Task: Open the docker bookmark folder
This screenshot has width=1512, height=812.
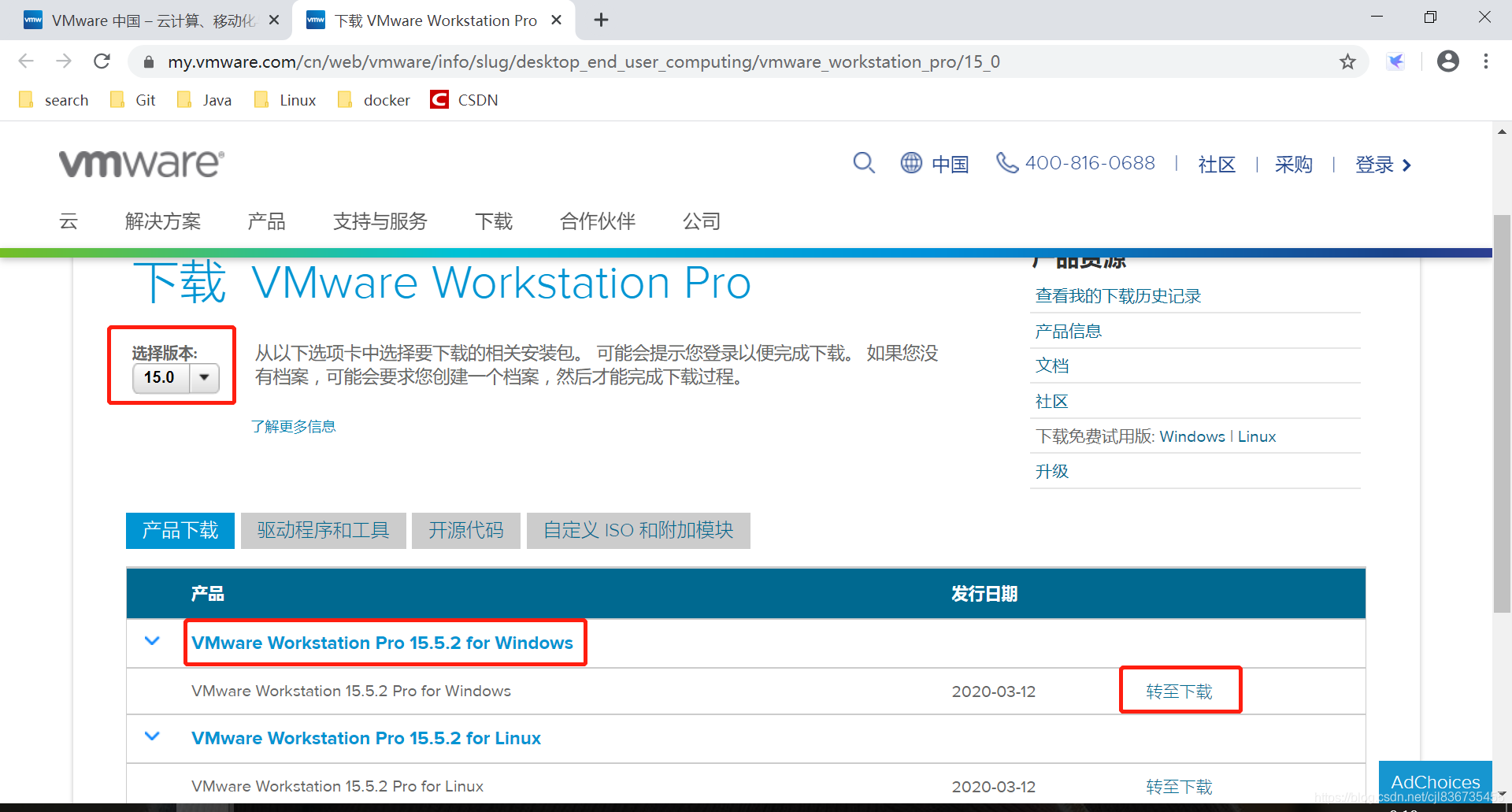Action: point(373,100)
